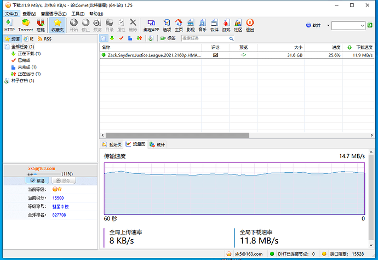Sort tasks by the 进度 column header

(324, 47)
